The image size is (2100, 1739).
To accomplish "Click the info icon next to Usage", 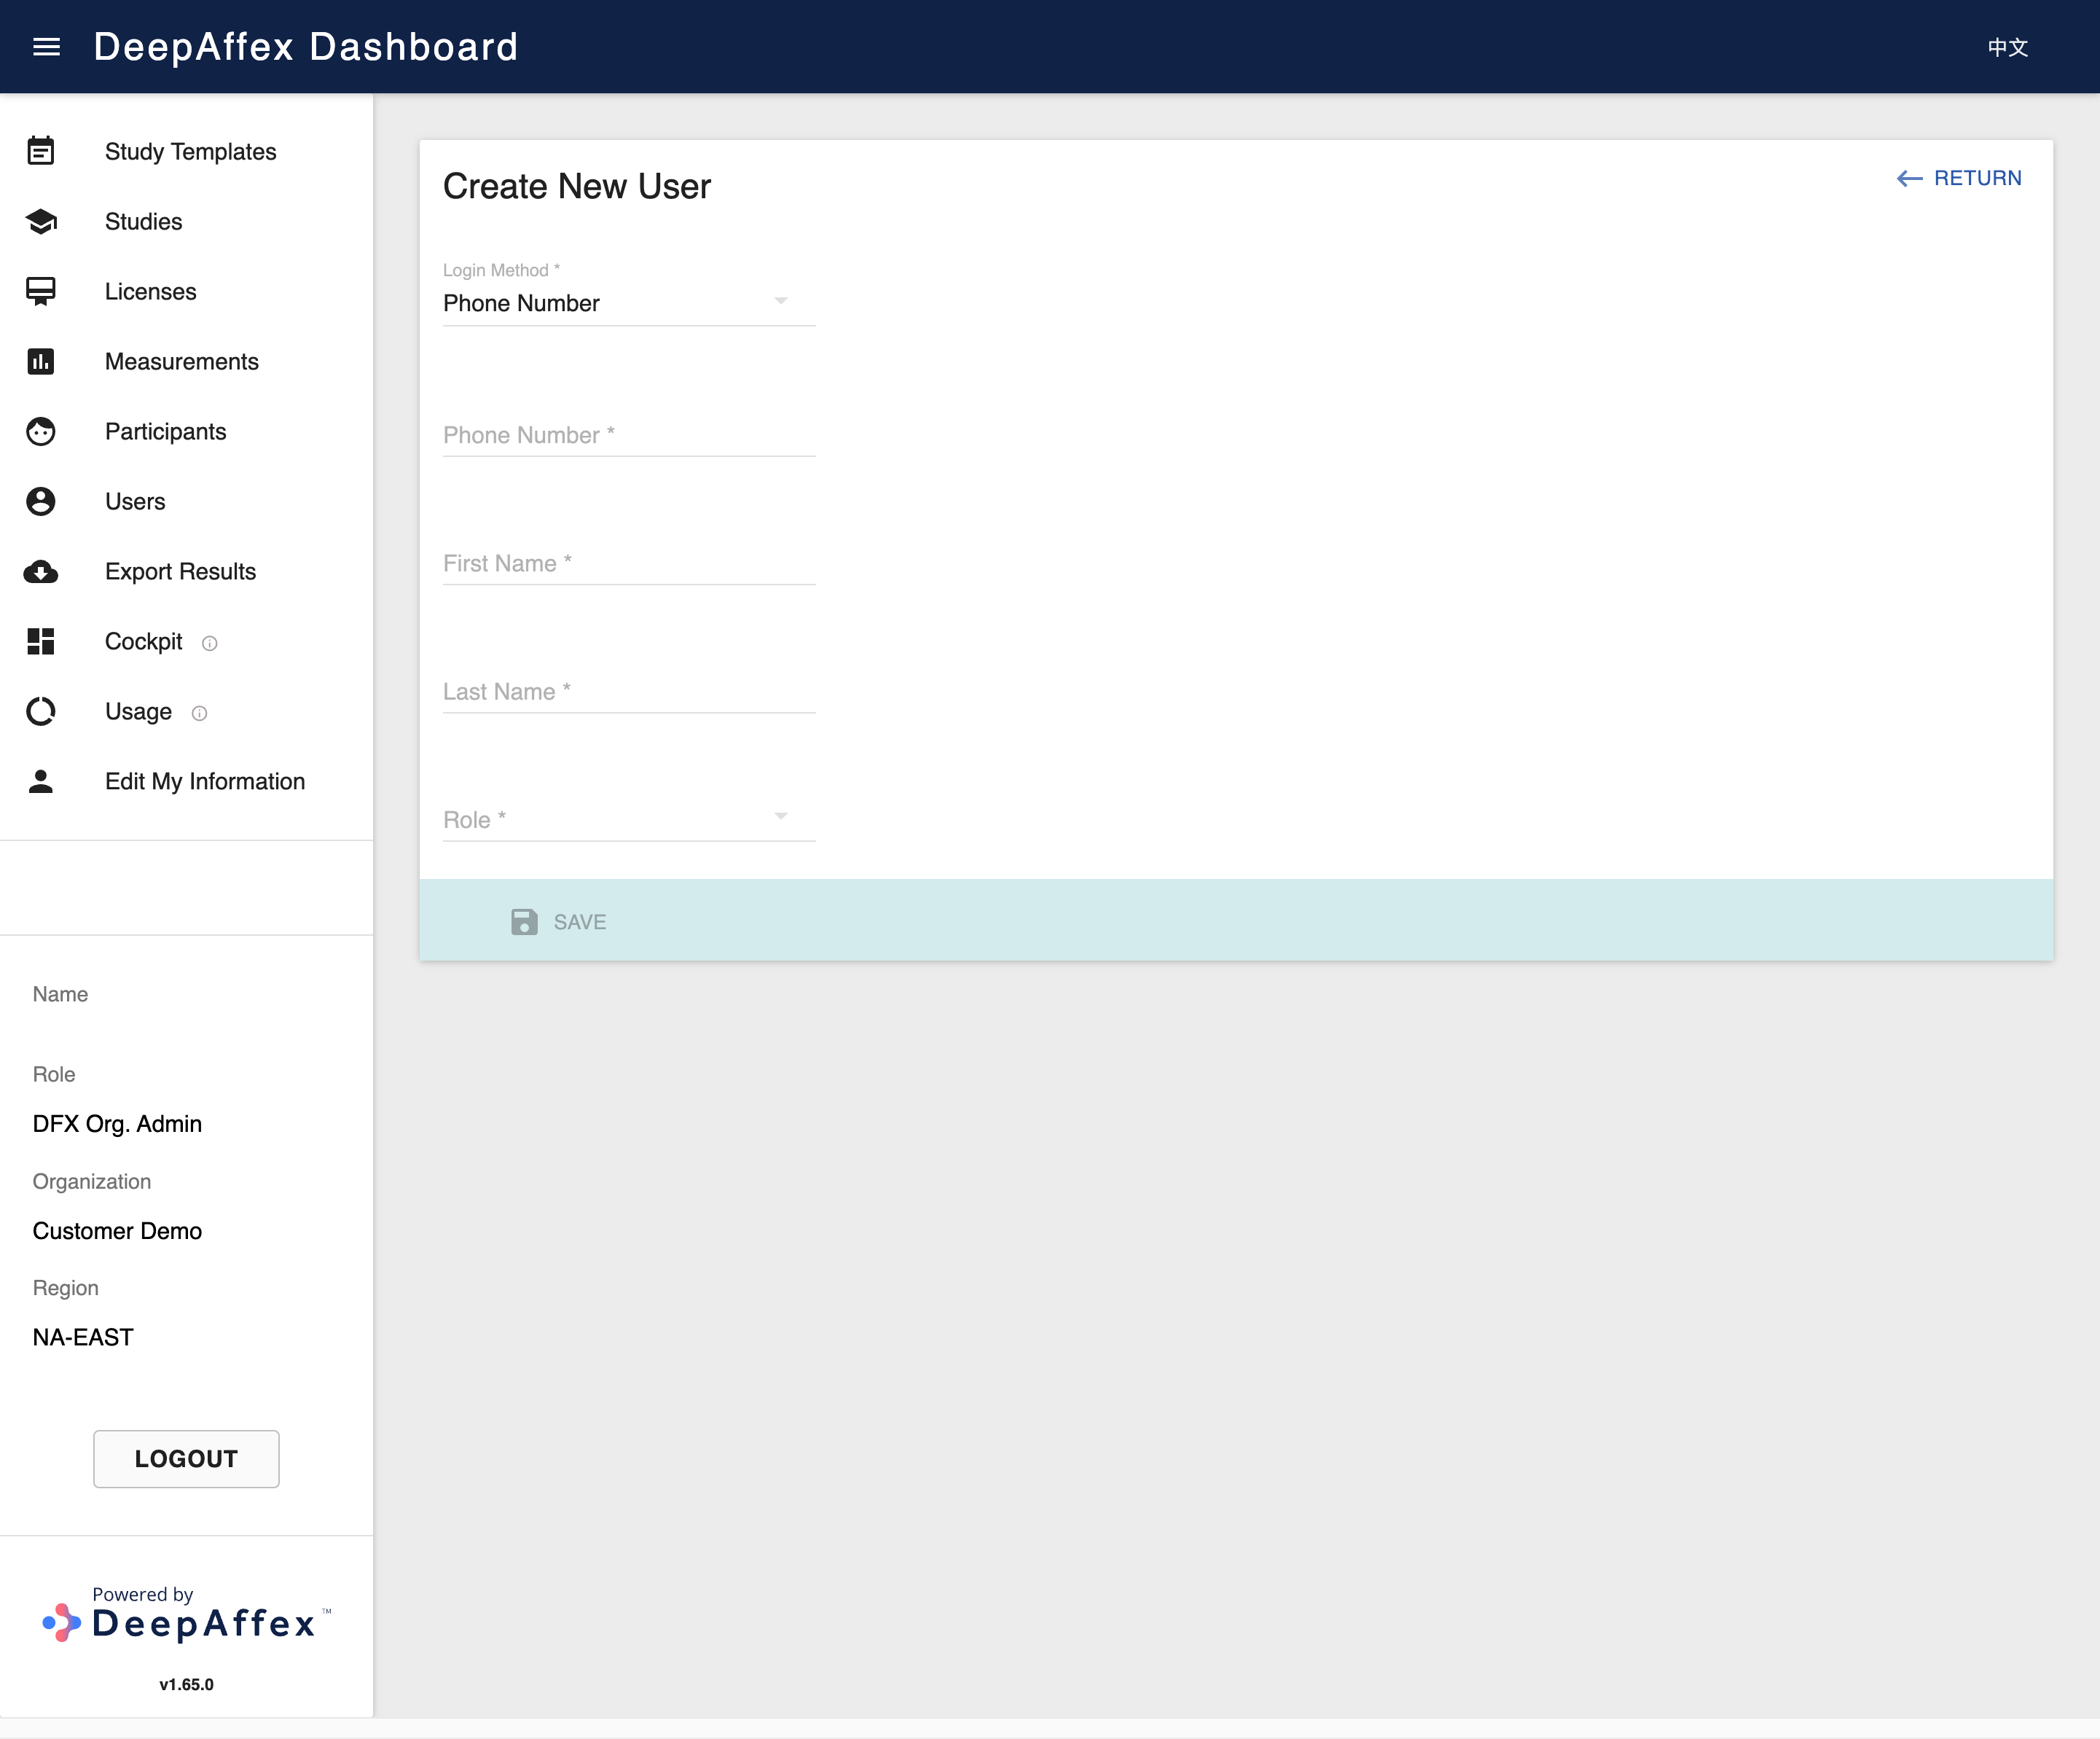I will point(199,713).
